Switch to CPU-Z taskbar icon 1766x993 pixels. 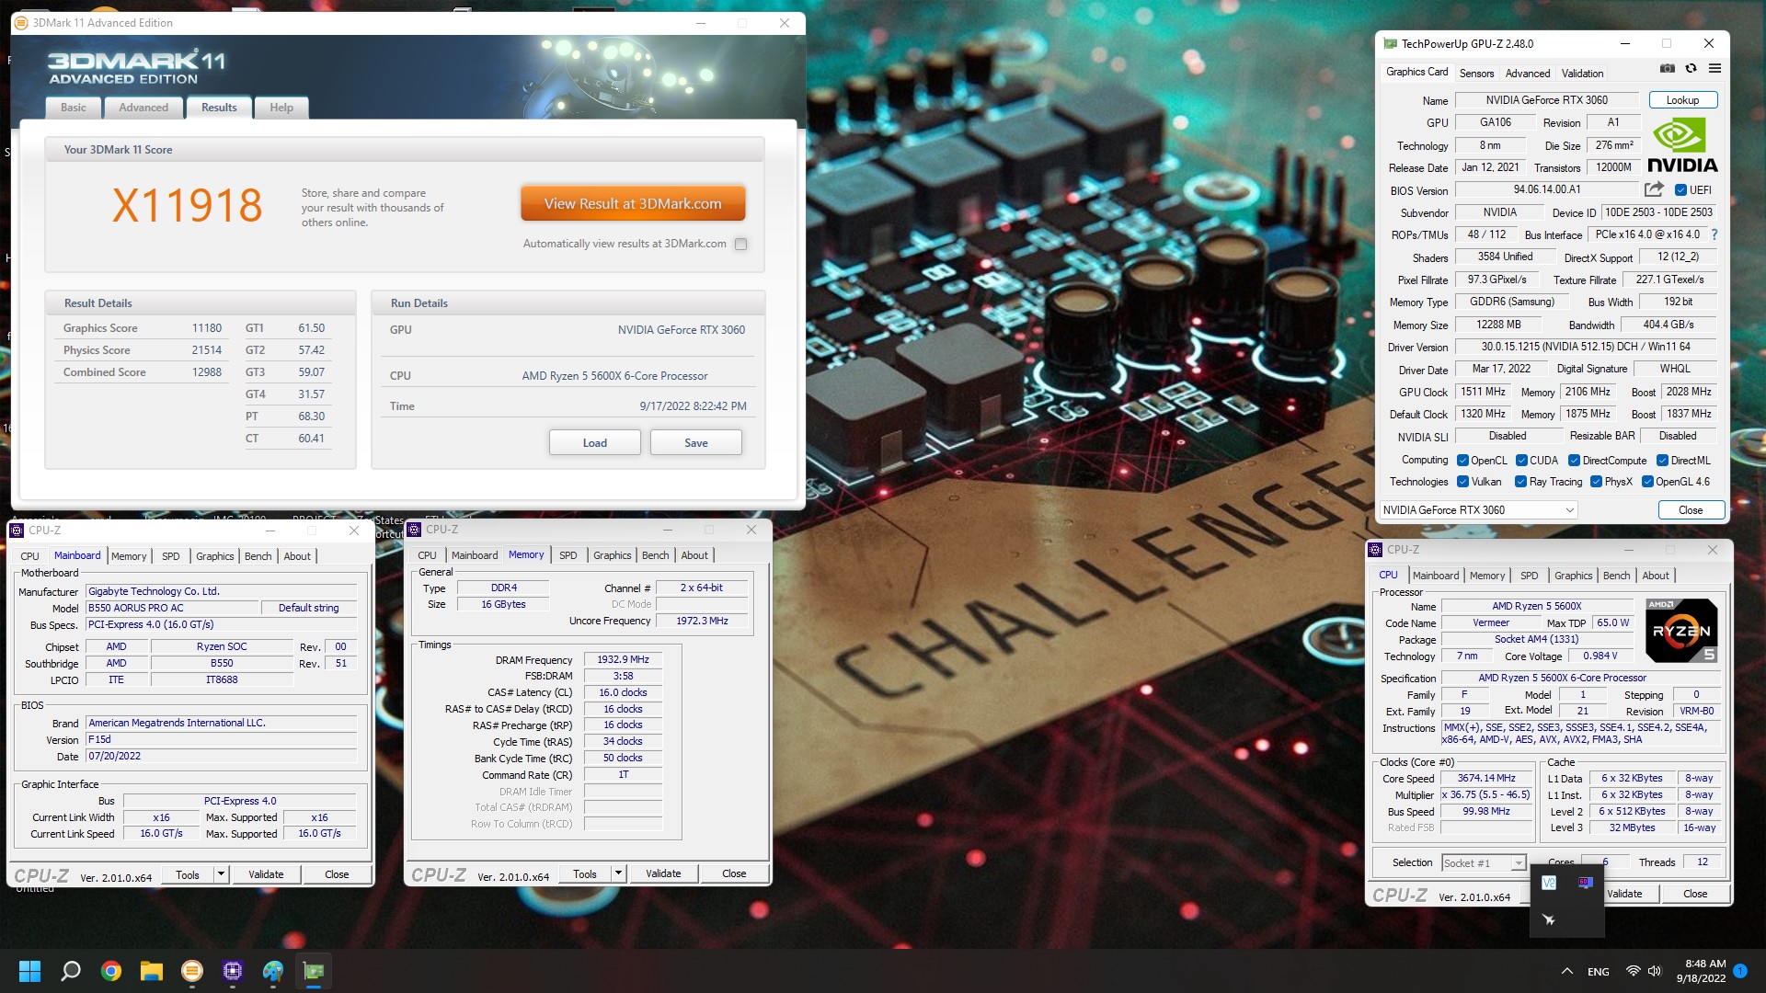click(233, 971)
